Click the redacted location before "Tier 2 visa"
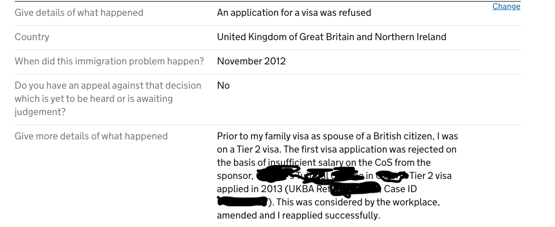Viewport: 555px width, 227px height. [393, 175]
